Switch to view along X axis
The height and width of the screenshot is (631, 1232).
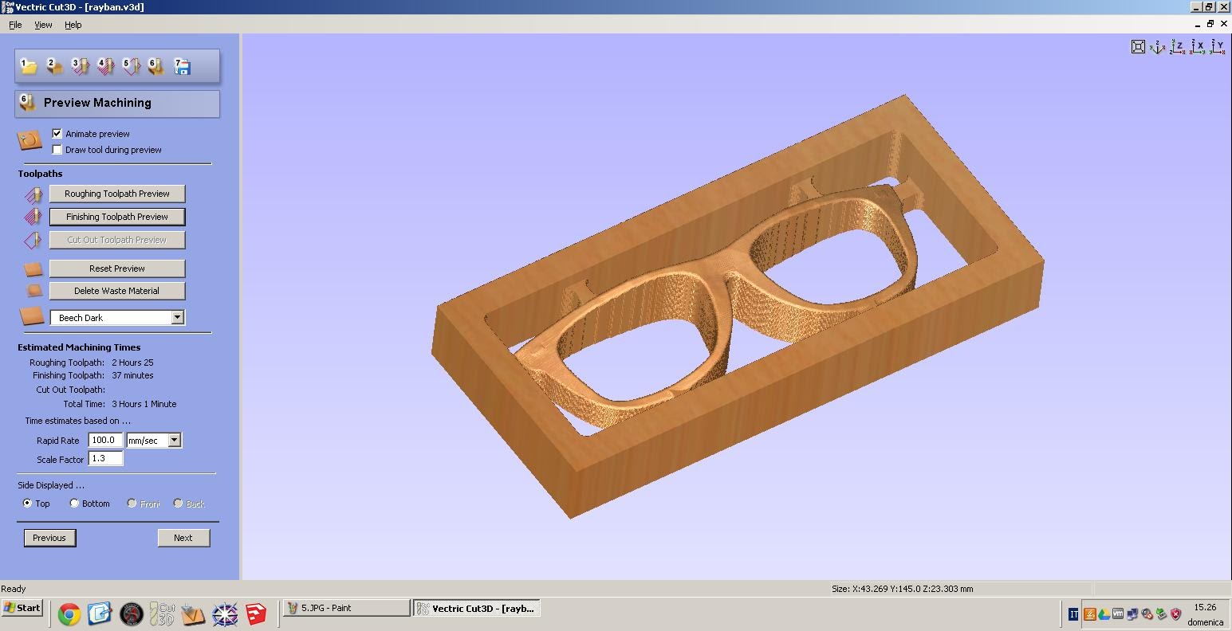tap(1198, 47)
